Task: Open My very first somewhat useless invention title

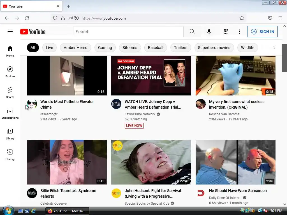Action: (x=237, y=104)
